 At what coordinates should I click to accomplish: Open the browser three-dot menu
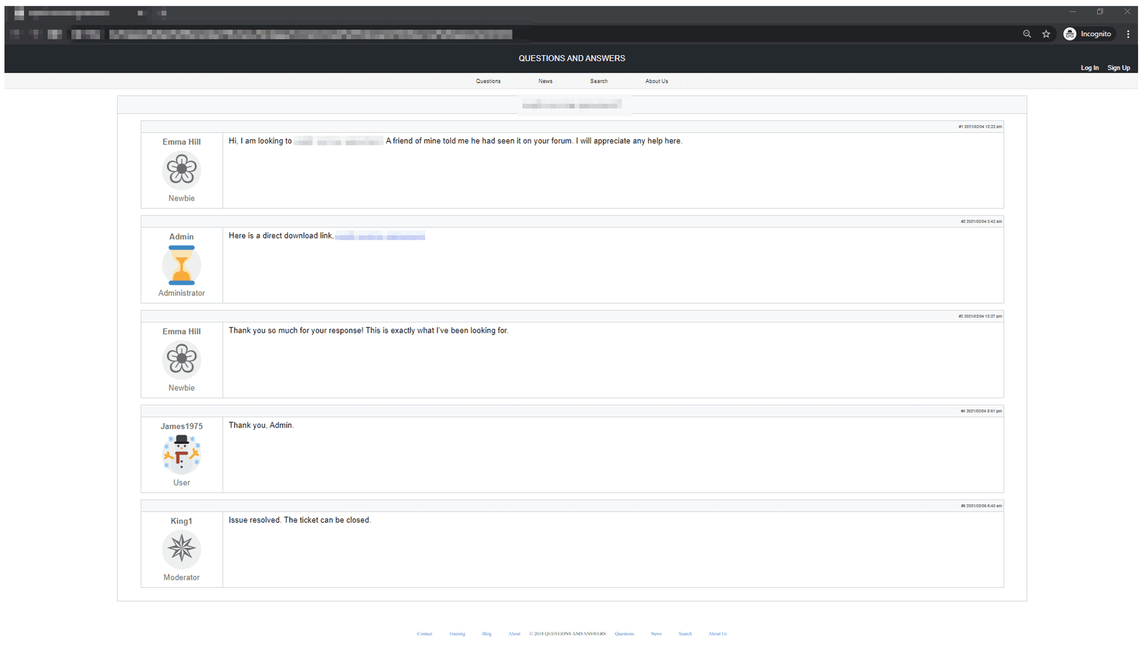1128,34
